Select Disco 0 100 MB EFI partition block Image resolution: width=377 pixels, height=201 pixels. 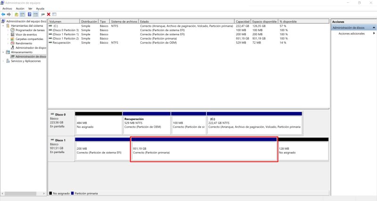point(188,123)
